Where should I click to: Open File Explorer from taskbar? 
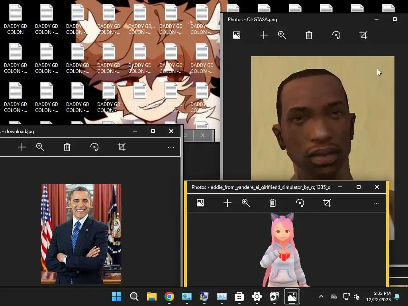pos(152,296)
